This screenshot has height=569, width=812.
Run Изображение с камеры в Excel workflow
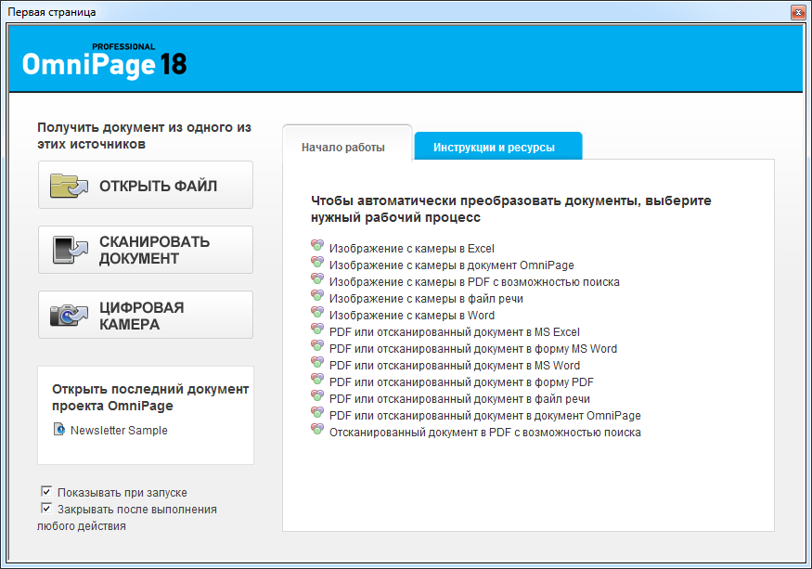412,248
